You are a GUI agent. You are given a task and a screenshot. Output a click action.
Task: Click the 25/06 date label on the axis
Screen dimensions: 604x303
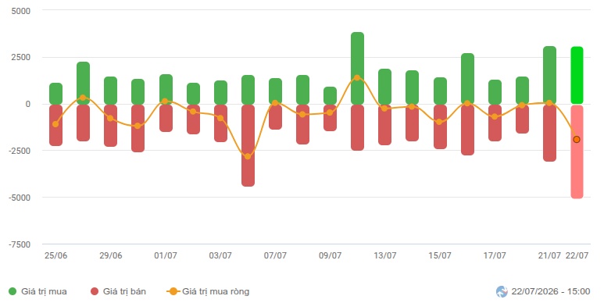[x=55, y=255]
